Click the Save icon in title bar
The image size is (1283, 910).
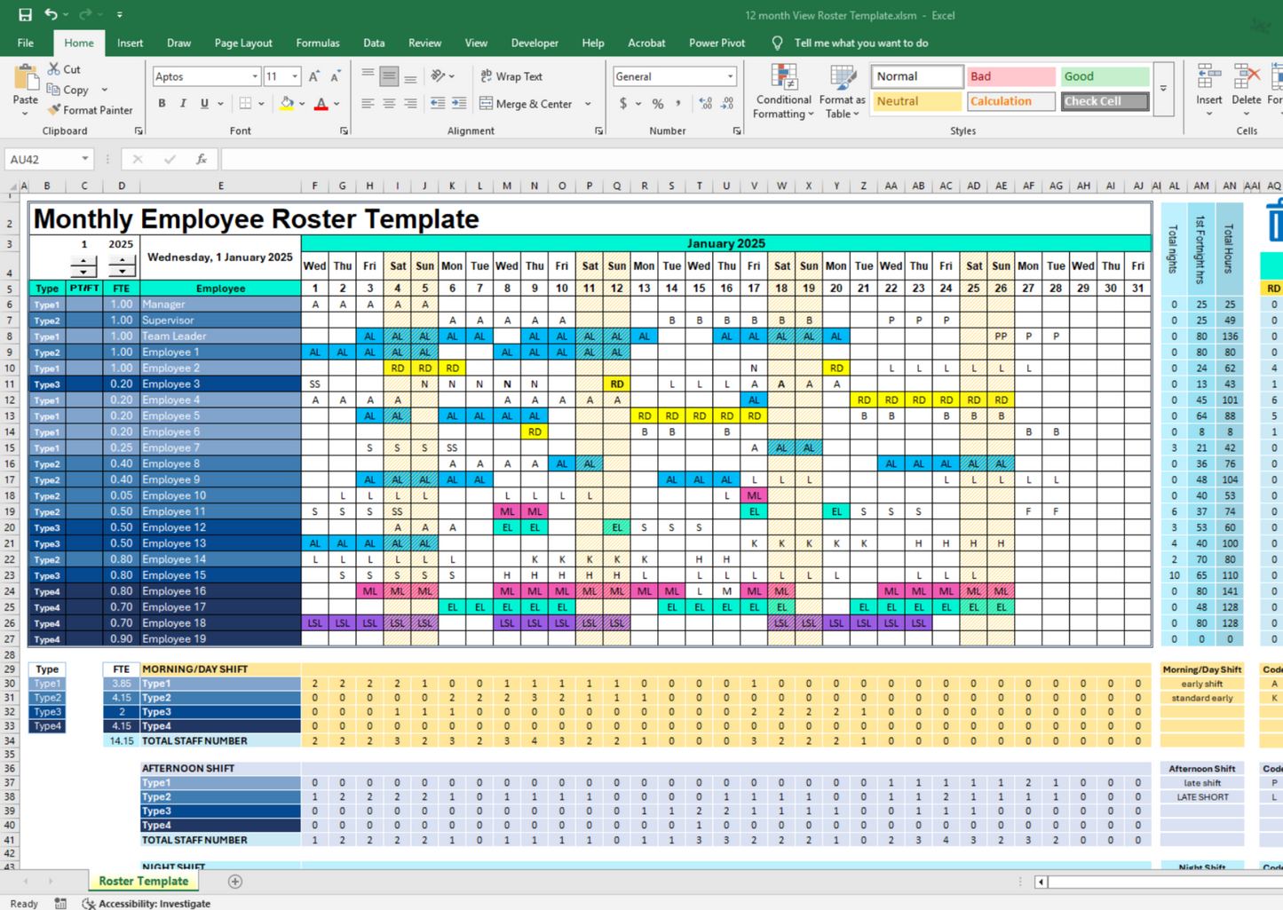25,14
